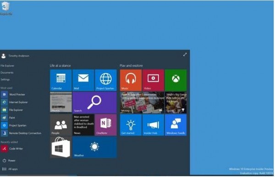Select Word Preview in most used
The height and width of the screenshot is (177, 275).
click(13, 94)
